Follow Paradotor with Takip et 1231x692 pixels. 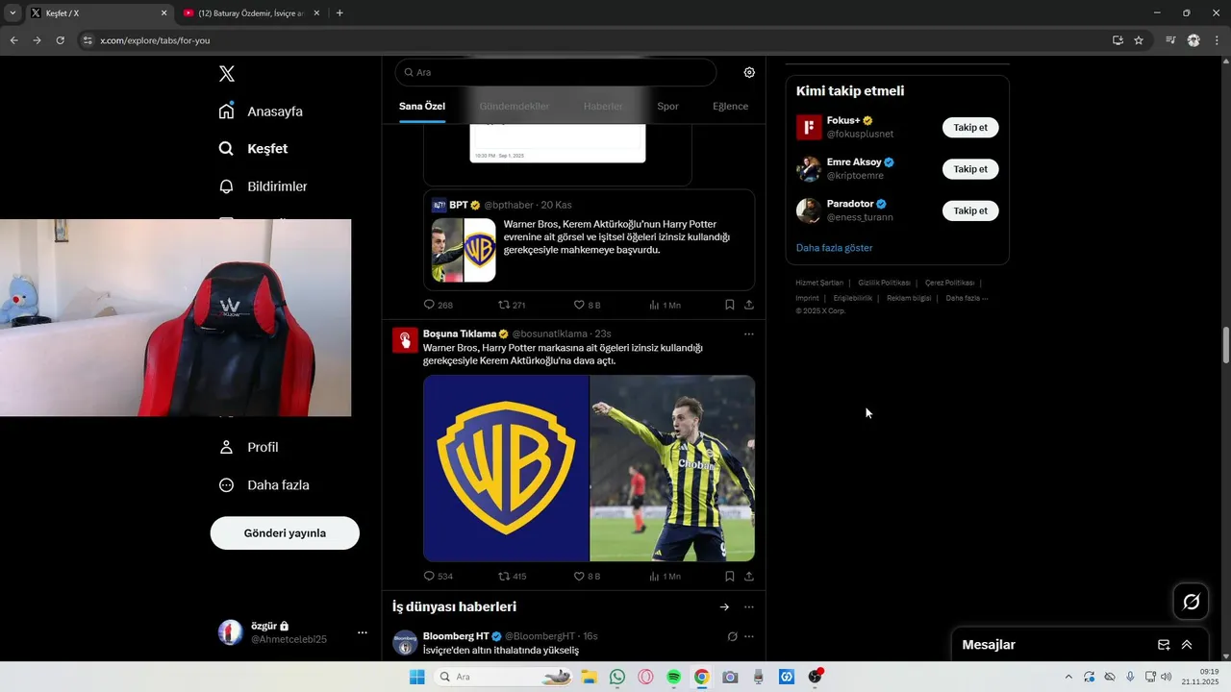pos(970,210)
